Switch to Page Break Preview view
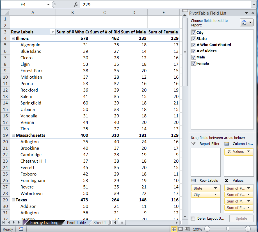 [x=187, y=229]
